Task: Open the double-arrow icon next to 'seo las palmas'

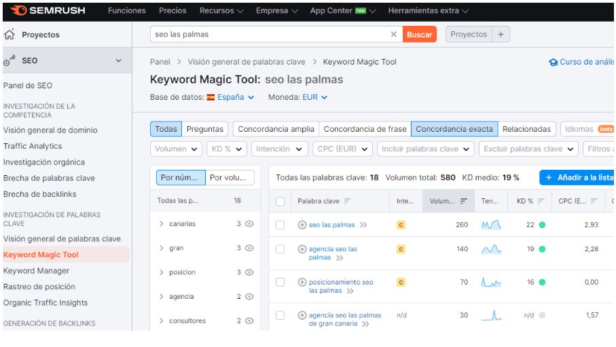Action: click(363, 225)
